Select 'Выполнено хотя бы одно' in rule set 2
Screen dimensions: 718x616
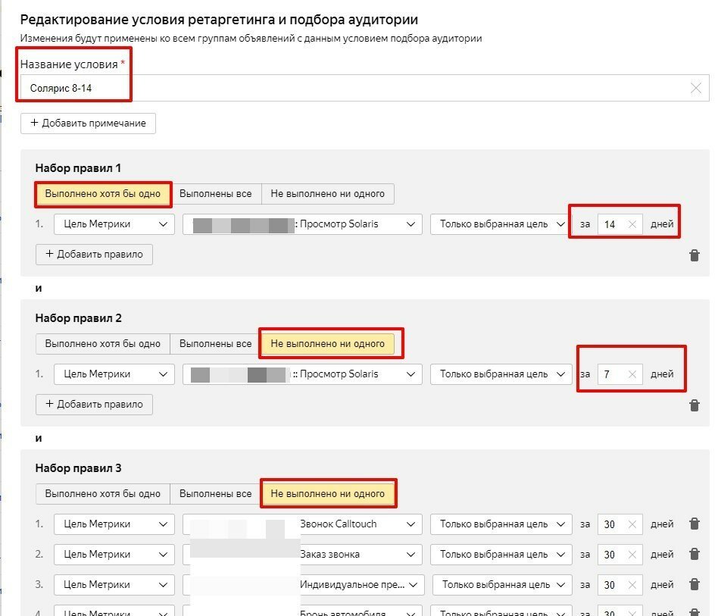102,343
